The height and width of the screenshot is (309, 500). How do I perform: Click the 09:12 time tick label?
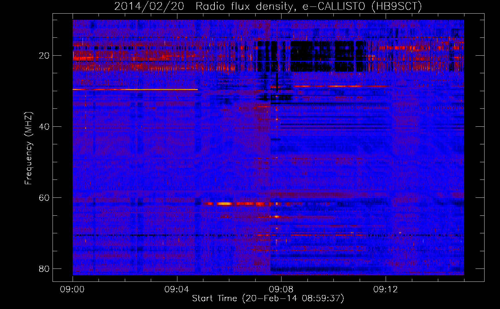point(386,290)
